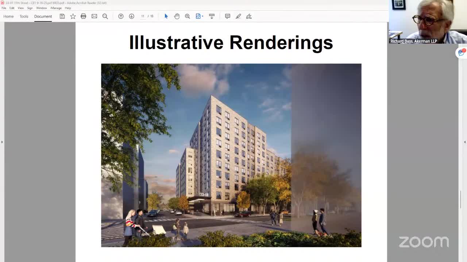Open the iManage menu

(x=56, y=8)
